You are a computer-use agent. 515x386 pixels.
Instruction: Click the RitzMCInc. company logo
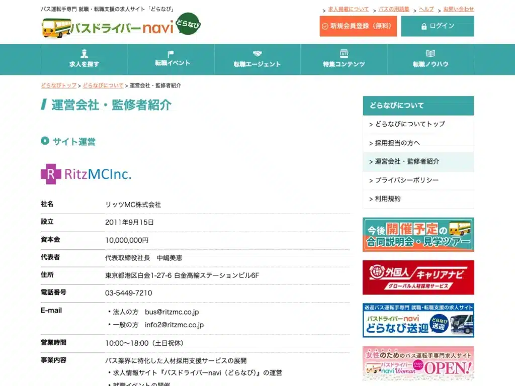[86, 174]
